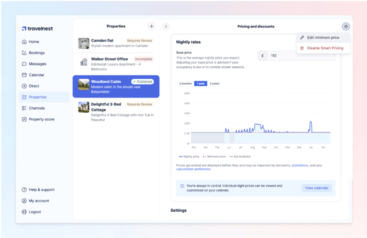Image resolution: width=367 pixels, height=238 pixels.
Task: Click Minimum price legend entry
Action: [214, 156]
